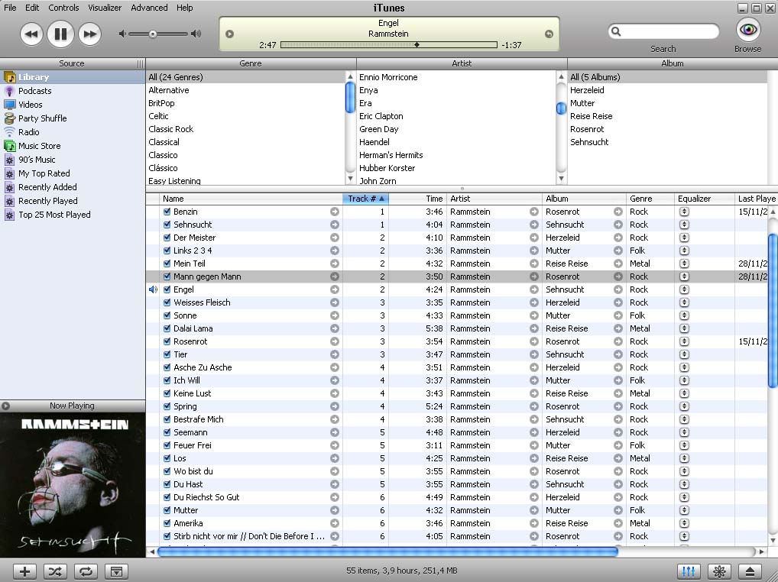Open equalizer preset dropdown for Du Hast

click(684, 484)
